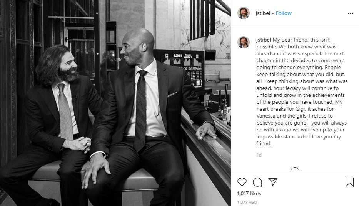The height and width of the screenshot is (206, 359).
Task: Follow the jstibel account
Action: (284, 13)
